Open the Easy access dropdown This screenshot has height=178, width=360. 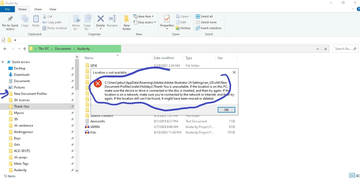pyautogui.click(x=145, y=22)
